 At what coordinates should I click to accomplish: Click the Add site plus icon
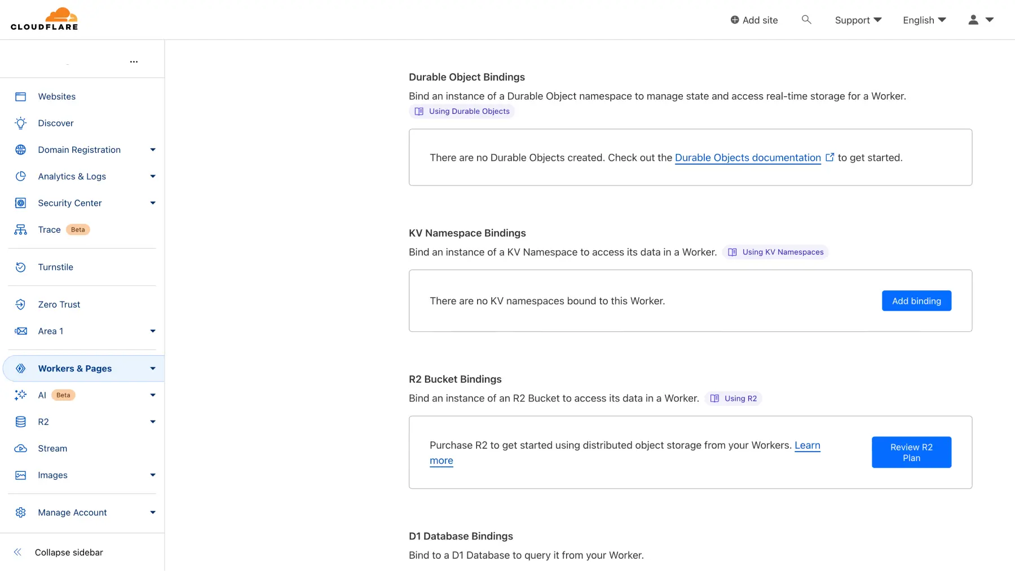click(735, 20)
